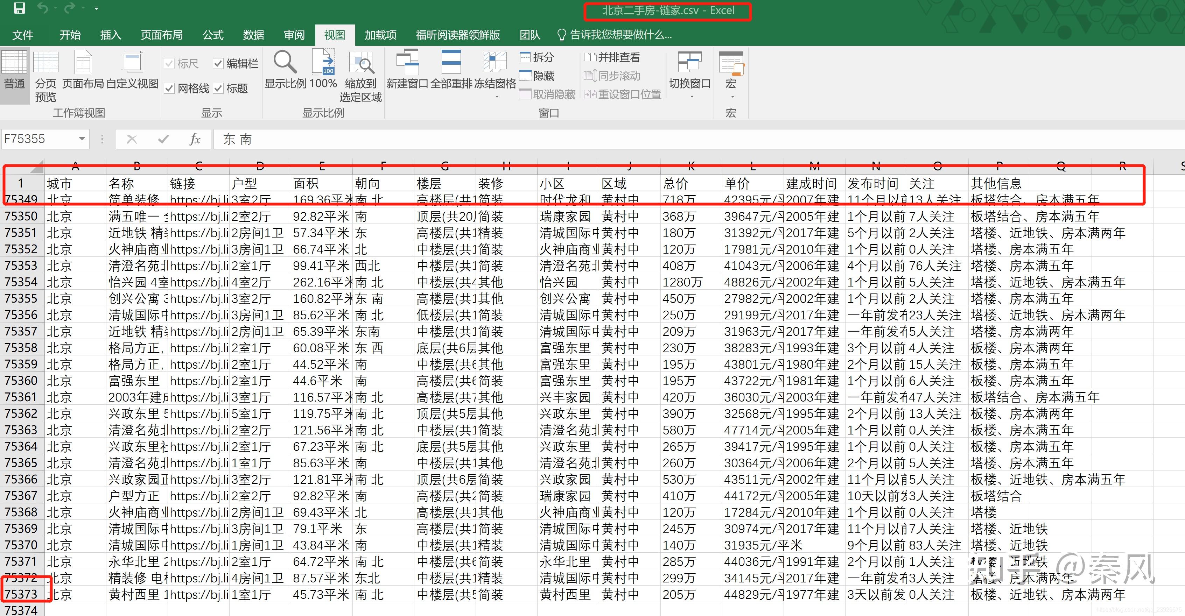Click 全部重排 arrange all
This screenshot has width=1185, height=616.
tap(451, 69)
